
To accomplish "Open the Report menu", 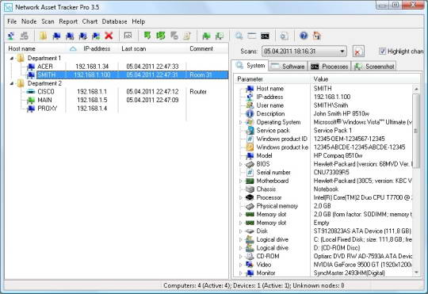I will pyautogui.click(x=68, y=21).
